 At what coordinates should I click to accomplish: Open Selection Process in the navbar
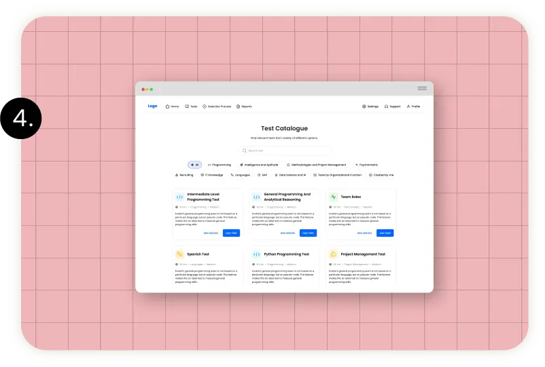217,107
